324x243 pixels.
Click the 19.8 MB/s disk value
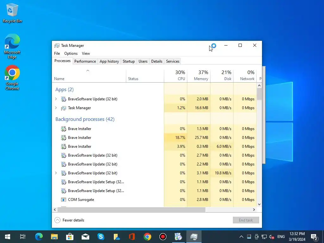[x=223, y=173]
